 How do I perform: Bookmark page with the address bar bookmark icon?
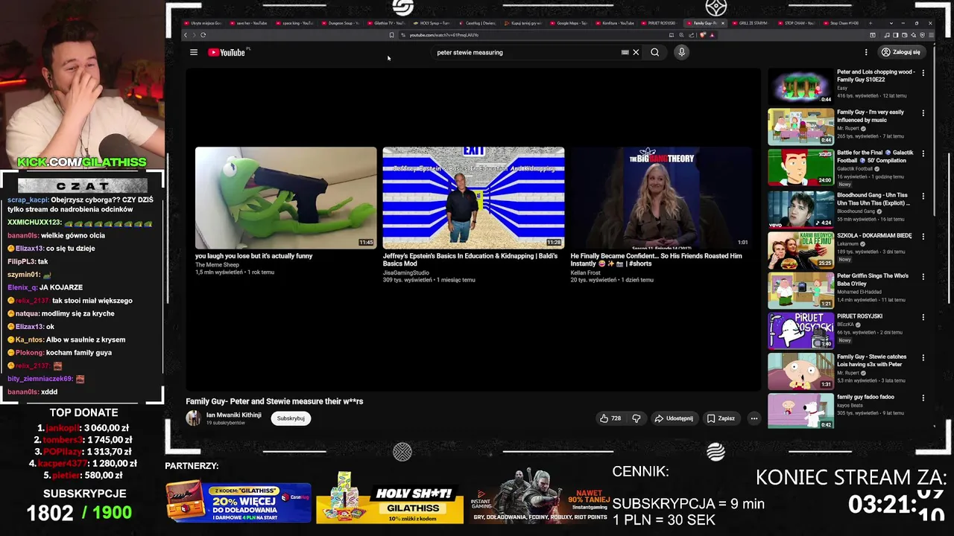[391, 35]
